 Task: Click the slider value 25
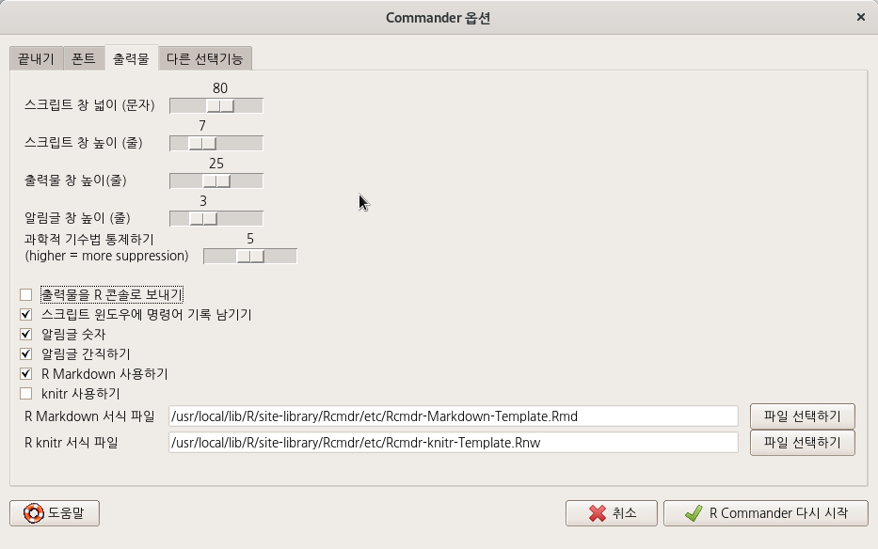[x=216, y=164]
